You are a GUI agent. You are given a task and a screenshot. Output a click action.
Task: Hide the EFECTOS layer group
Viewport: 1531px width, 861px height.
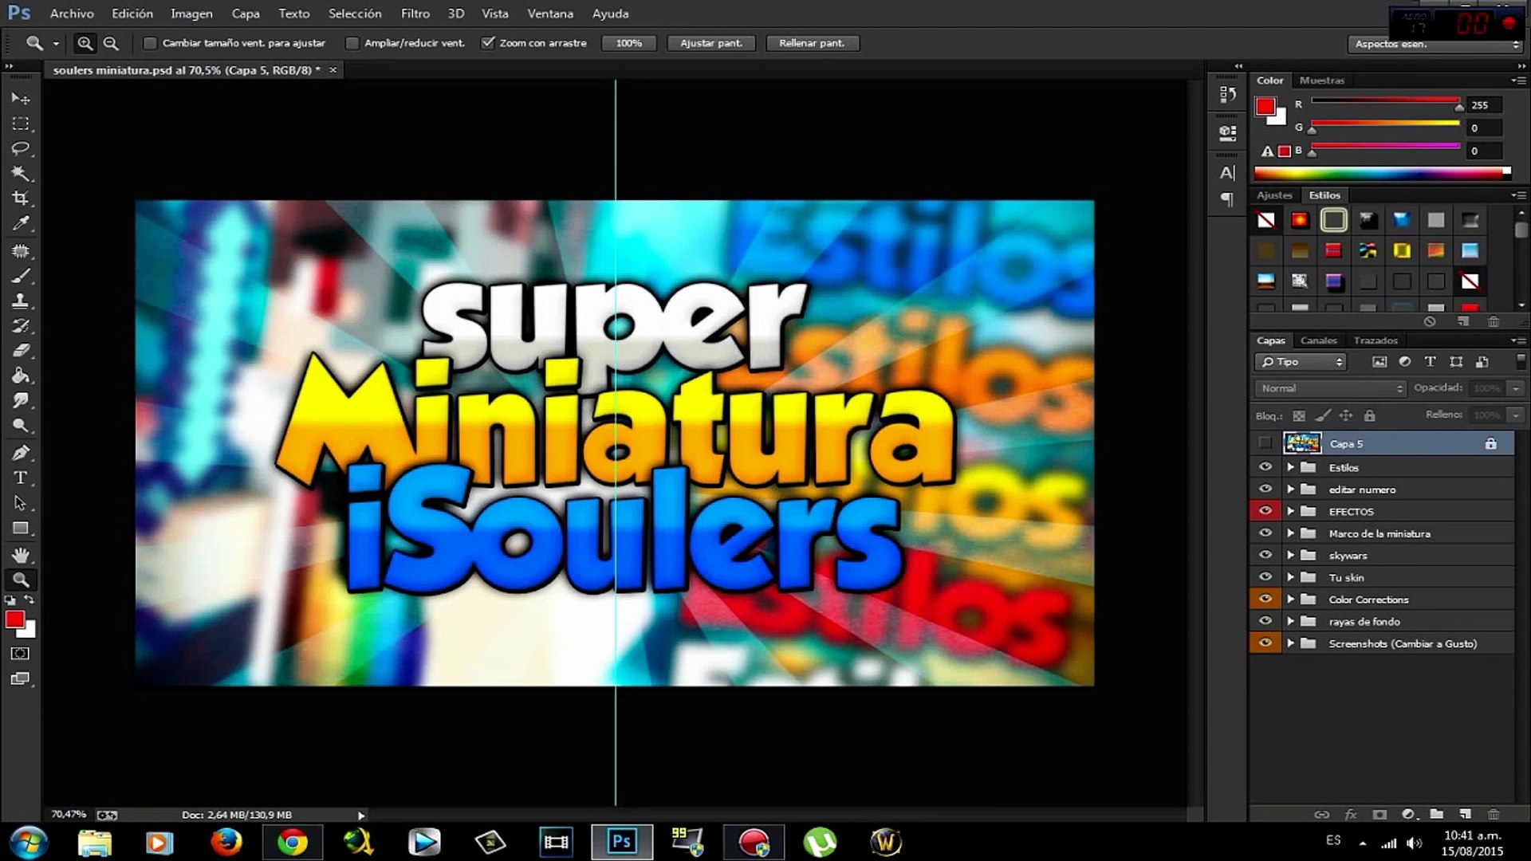(1265, 511)
